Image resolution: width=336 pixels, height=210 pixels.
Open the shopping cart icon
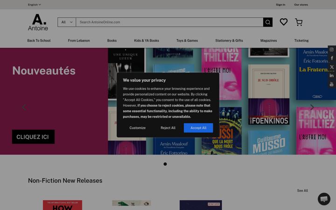tap(299, 22)
